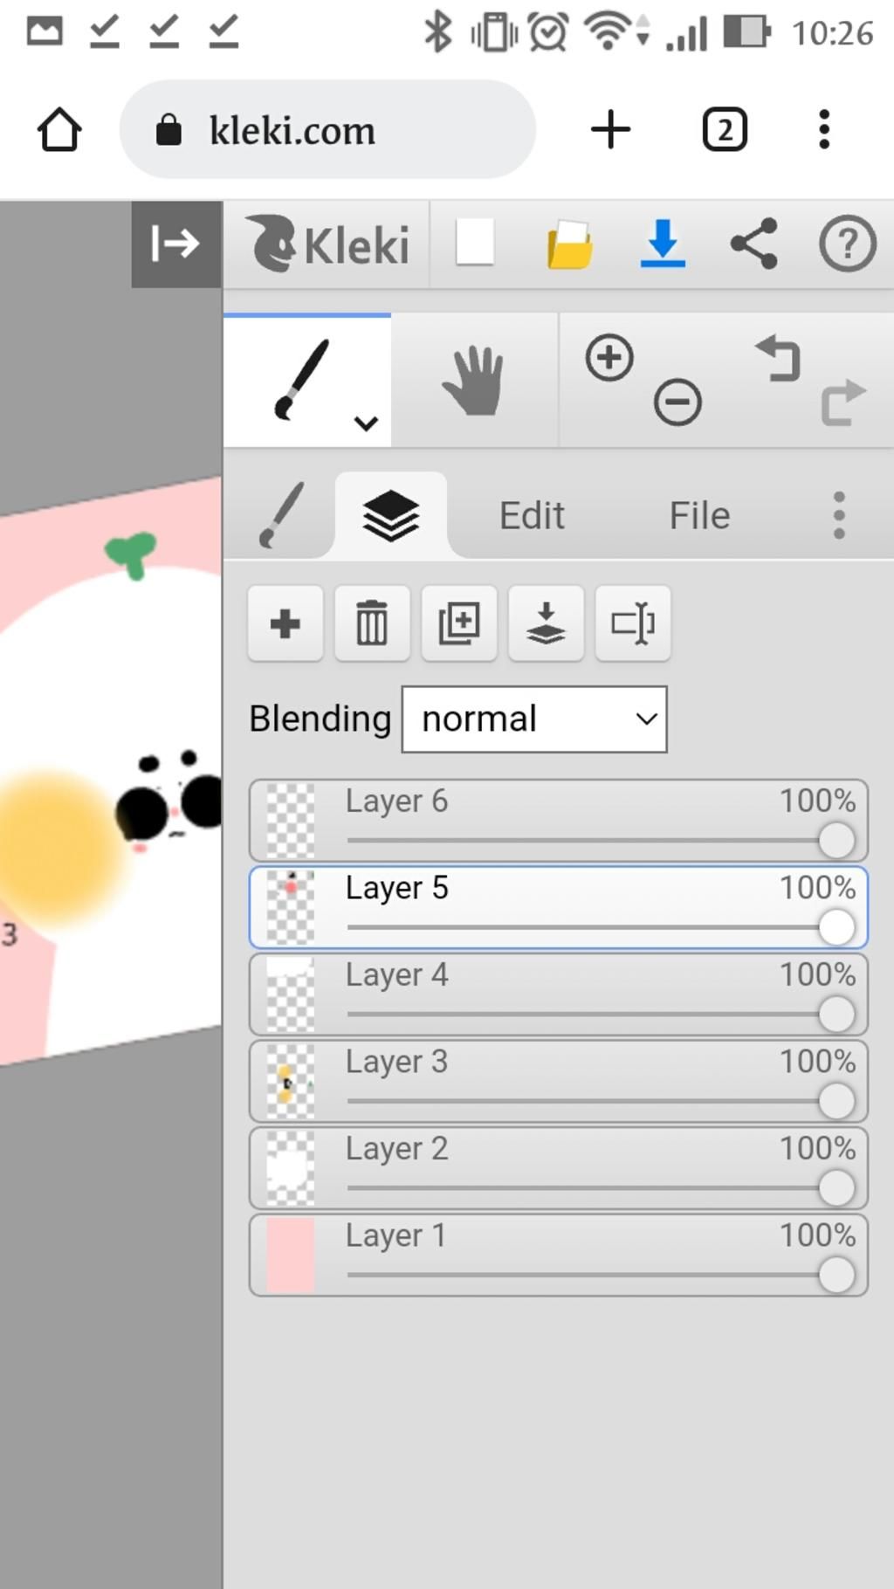Viewport: 894px width, 1589px height.
Task: Switch to the Edit tab
Action: click(x=532, y=515)
